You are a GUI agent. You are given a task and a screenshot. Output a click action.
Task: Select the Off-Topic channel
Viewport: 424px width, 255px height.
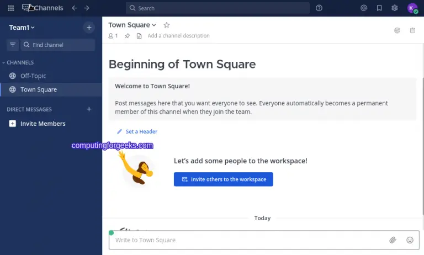pos(33,76)
